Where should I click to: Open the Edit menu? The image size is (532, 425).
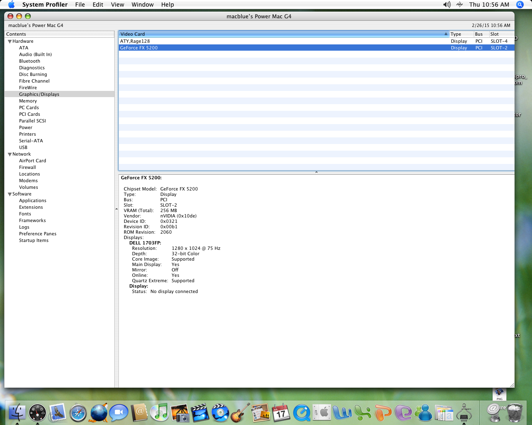[98, 5]
